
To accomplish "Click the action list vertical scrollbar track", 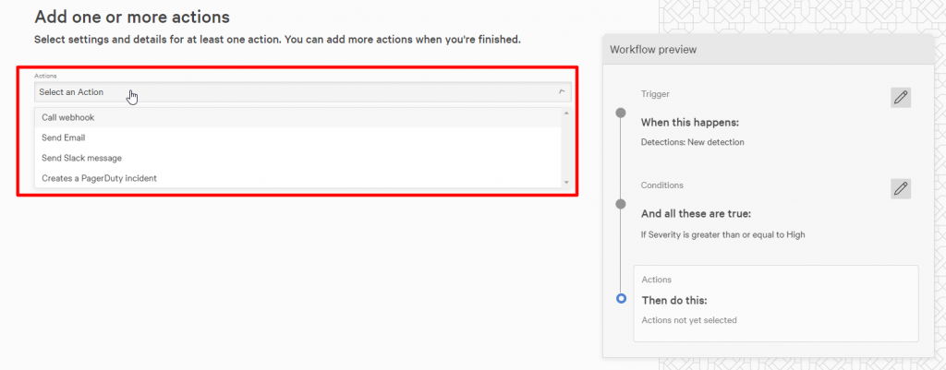I will tap(566, 148).
